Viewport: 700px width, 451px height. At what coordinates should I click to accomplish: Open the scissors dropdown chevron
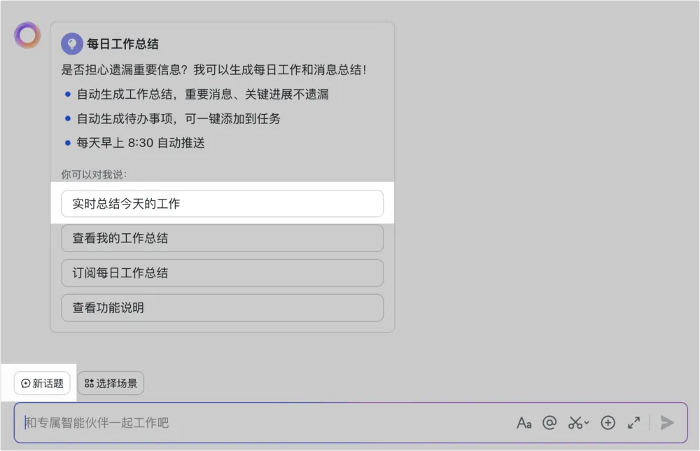(585, 424)
